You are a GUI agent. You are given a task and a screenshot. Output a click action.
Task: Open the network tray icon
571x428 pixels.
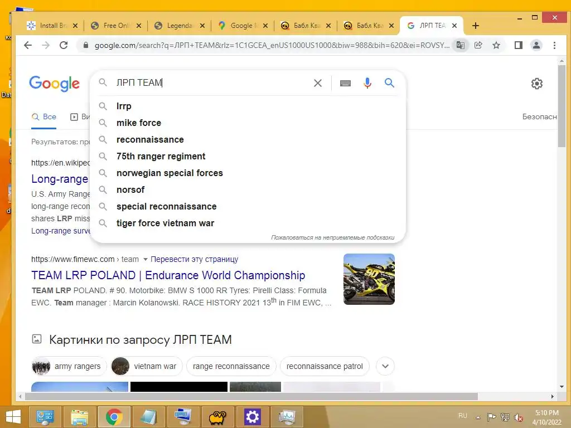tap(505, 417)
